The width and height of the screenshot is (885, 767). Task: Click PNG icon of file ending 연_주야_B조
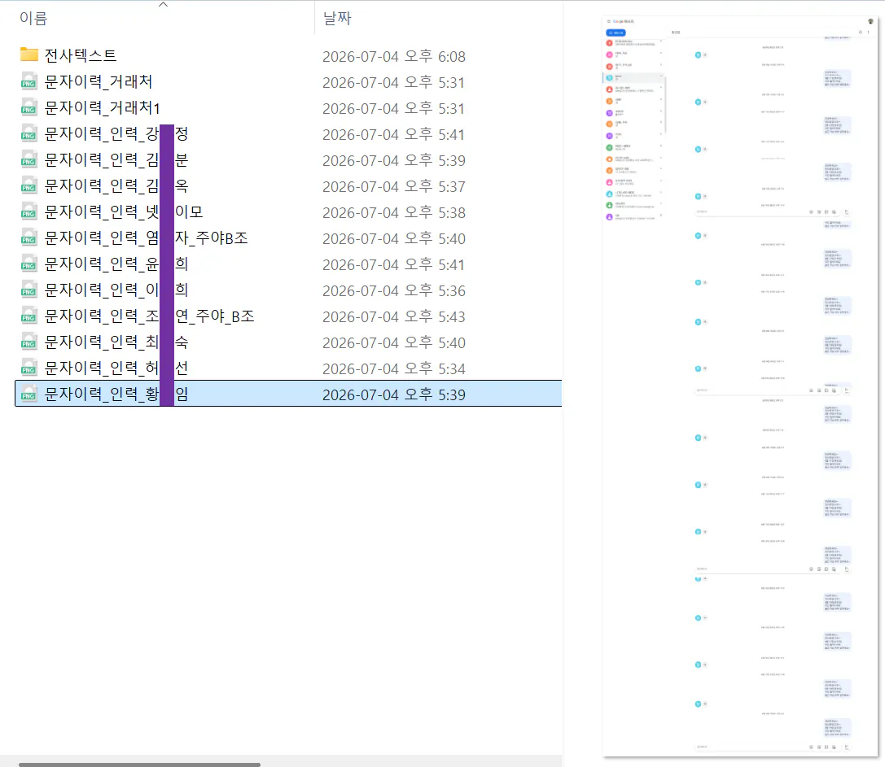coord(28,316)
